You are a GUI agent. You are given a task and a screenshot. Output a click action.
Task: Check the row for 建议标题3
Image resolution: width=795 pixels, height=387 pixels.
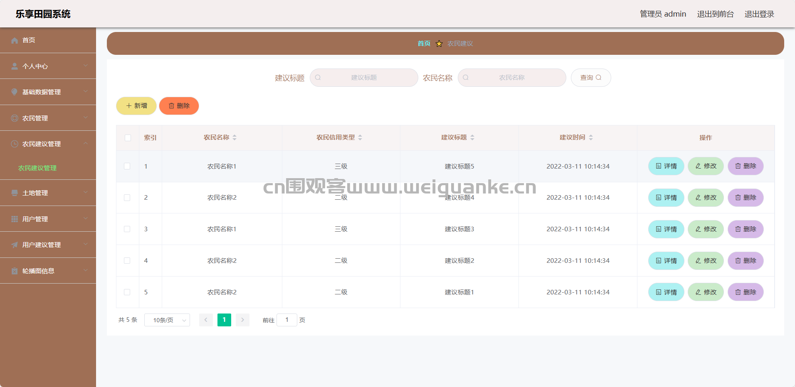(x=127, y=229)
